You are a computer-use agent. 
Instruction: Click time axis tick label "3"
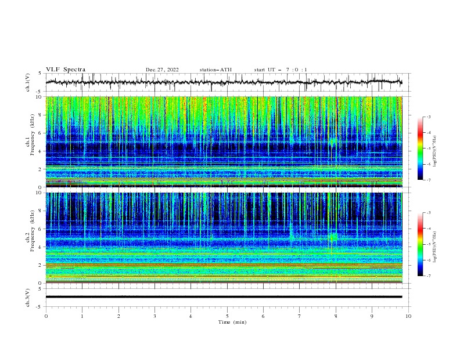tap(154, 316)
